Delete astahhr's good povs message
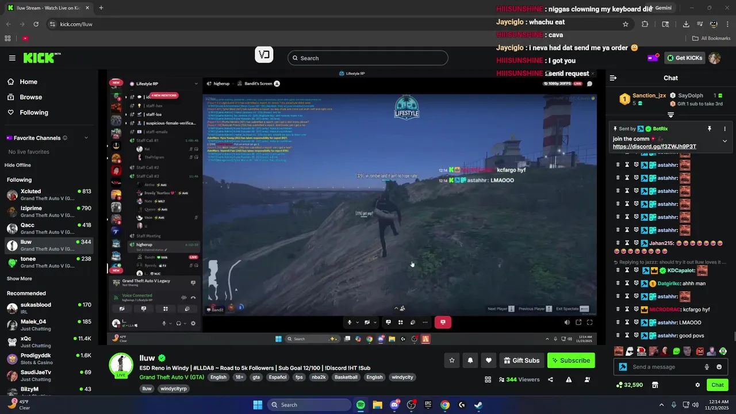The height and width of the screenshot is (414, 736). [618, 336]
